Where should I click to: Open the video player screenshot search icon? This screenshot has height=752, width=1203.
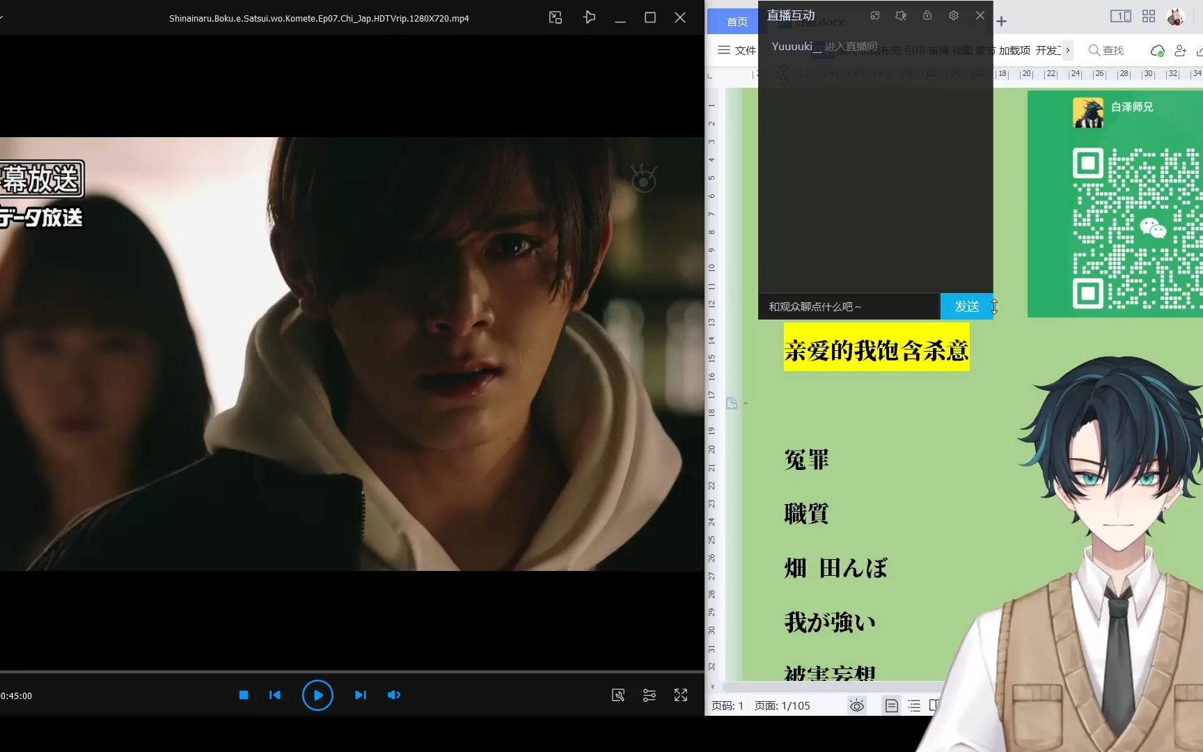click(x=618, y=695)
